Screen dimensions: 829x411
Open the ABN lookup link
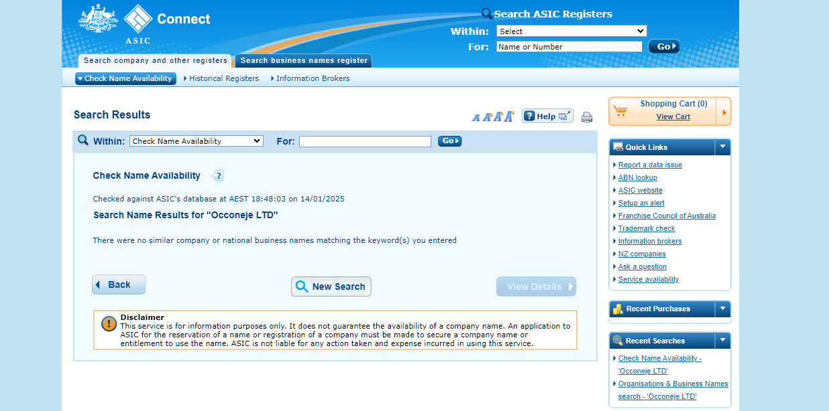tap(638, 177)
